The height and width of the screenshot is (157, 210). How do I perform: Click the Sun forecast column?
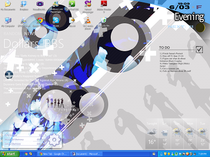click(x=177, y=134)
